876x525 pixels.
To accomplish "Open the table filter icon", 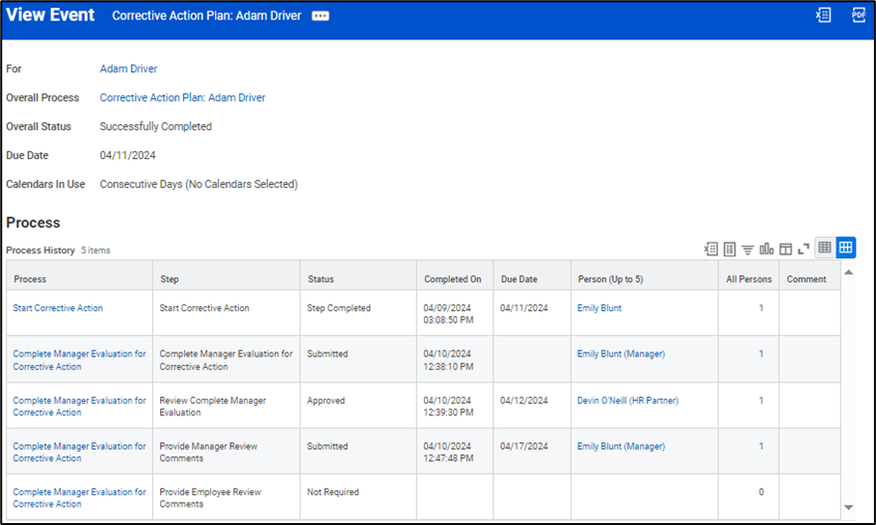I will pos(748,249).
